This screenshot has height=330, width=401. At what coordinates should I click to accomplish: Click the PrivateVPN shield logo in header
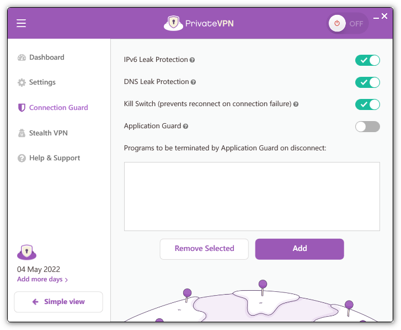[173, 23]
